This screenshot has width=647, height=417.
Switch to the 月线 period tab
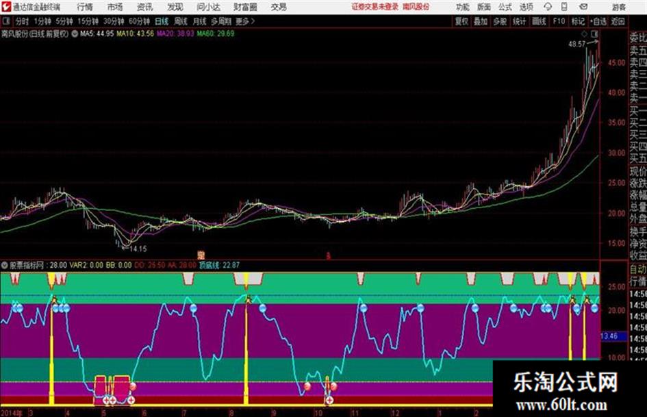coord(200,21)
